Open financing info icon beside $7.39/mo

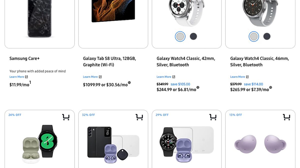tap(270, 87)
